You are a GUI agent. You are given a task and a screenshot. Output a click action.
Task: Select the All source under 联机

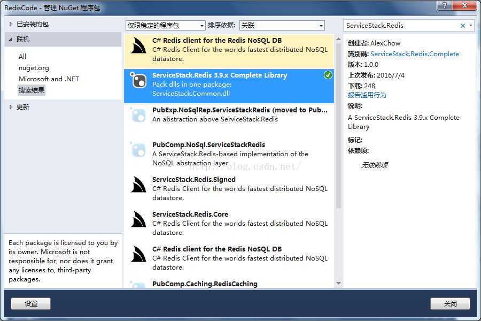pyautogui.click(x=22, y=57)
